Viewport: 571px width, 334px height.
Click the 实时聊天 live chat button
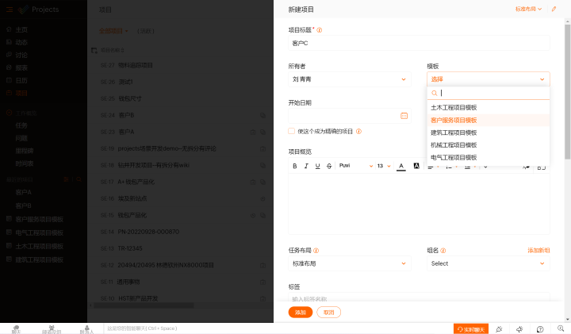pos(471,329)
